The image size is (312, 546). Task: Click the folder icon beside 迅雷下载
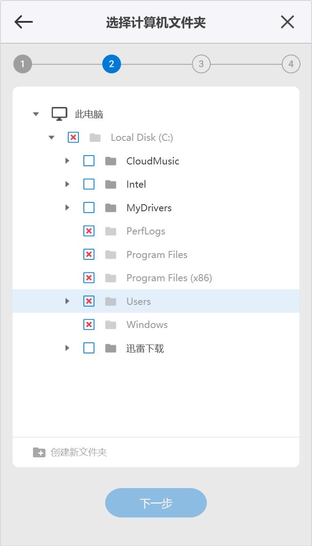pos(110,348)
